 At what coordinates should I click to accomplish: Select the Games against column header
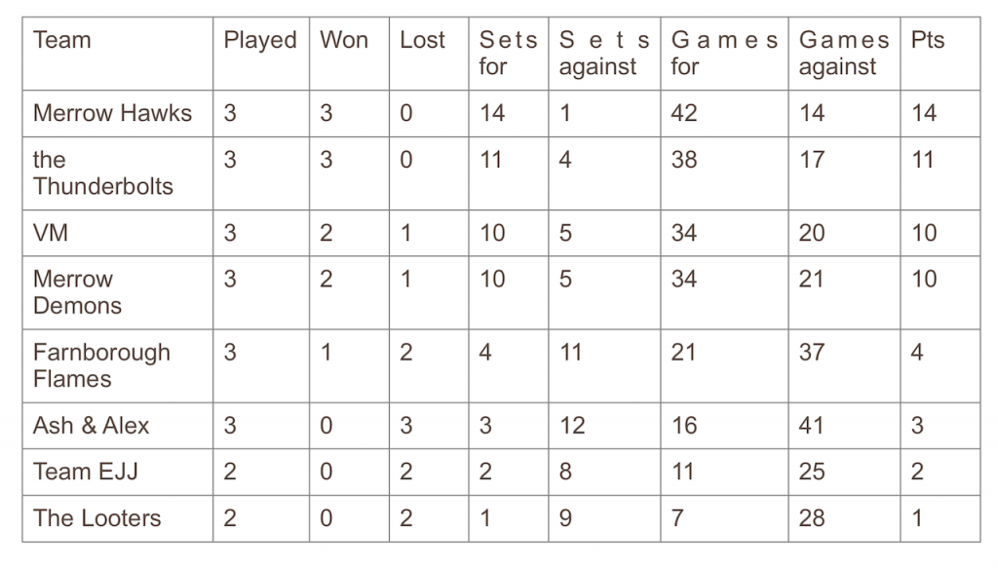click(844, 54)
